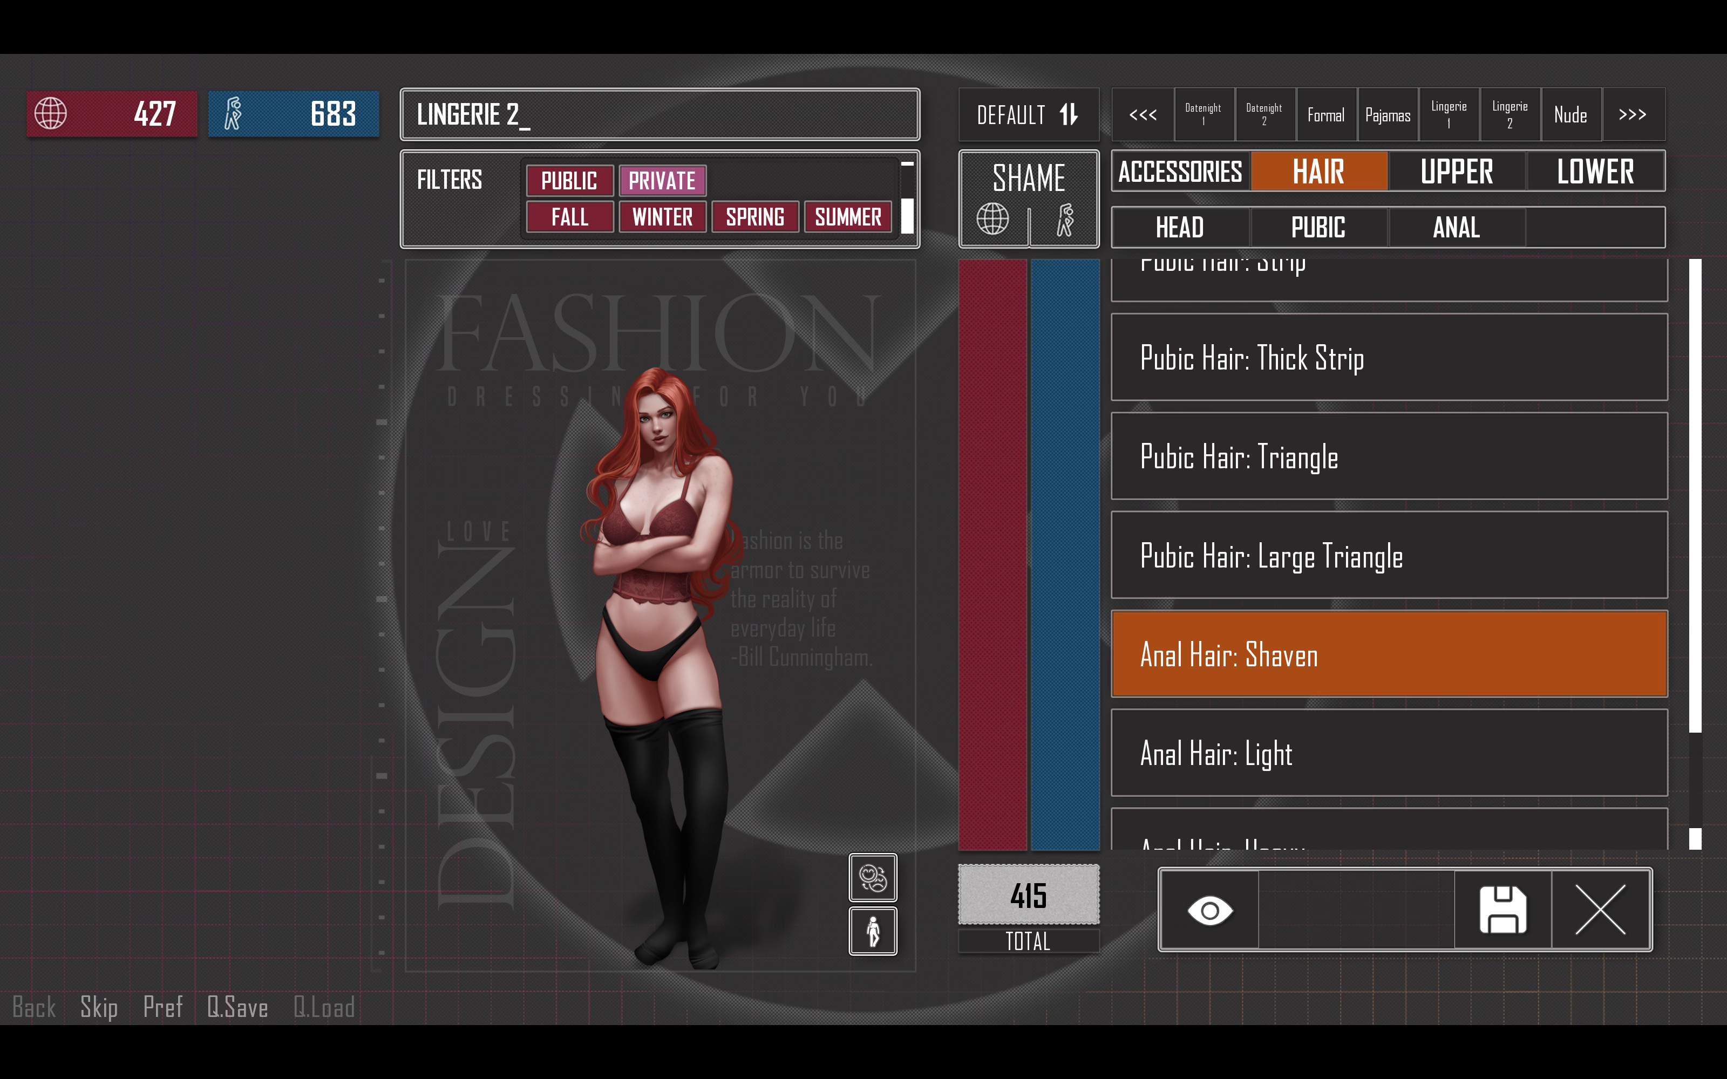The image size is (1727, 1079).
Task: Click Q.Save in the bottom menu
Action: [x=237, y=1007]
